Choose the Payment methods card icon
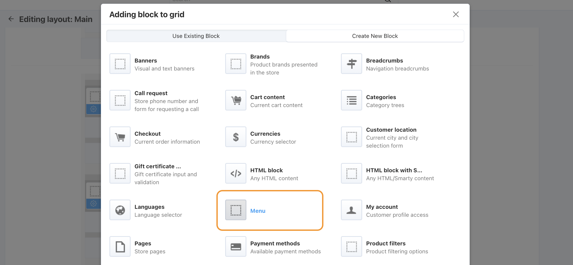Viewport: 573px width, 265px height. pyautogui.click(x=236, y=247)
